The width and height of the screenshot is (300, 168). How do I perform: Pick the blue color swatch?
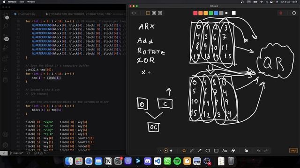[x=216, y=13]
